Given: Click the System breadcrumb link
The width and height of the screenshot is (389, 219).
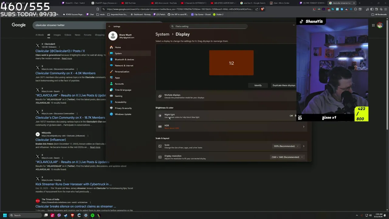Looking at the screenshot, I should 162,34.
